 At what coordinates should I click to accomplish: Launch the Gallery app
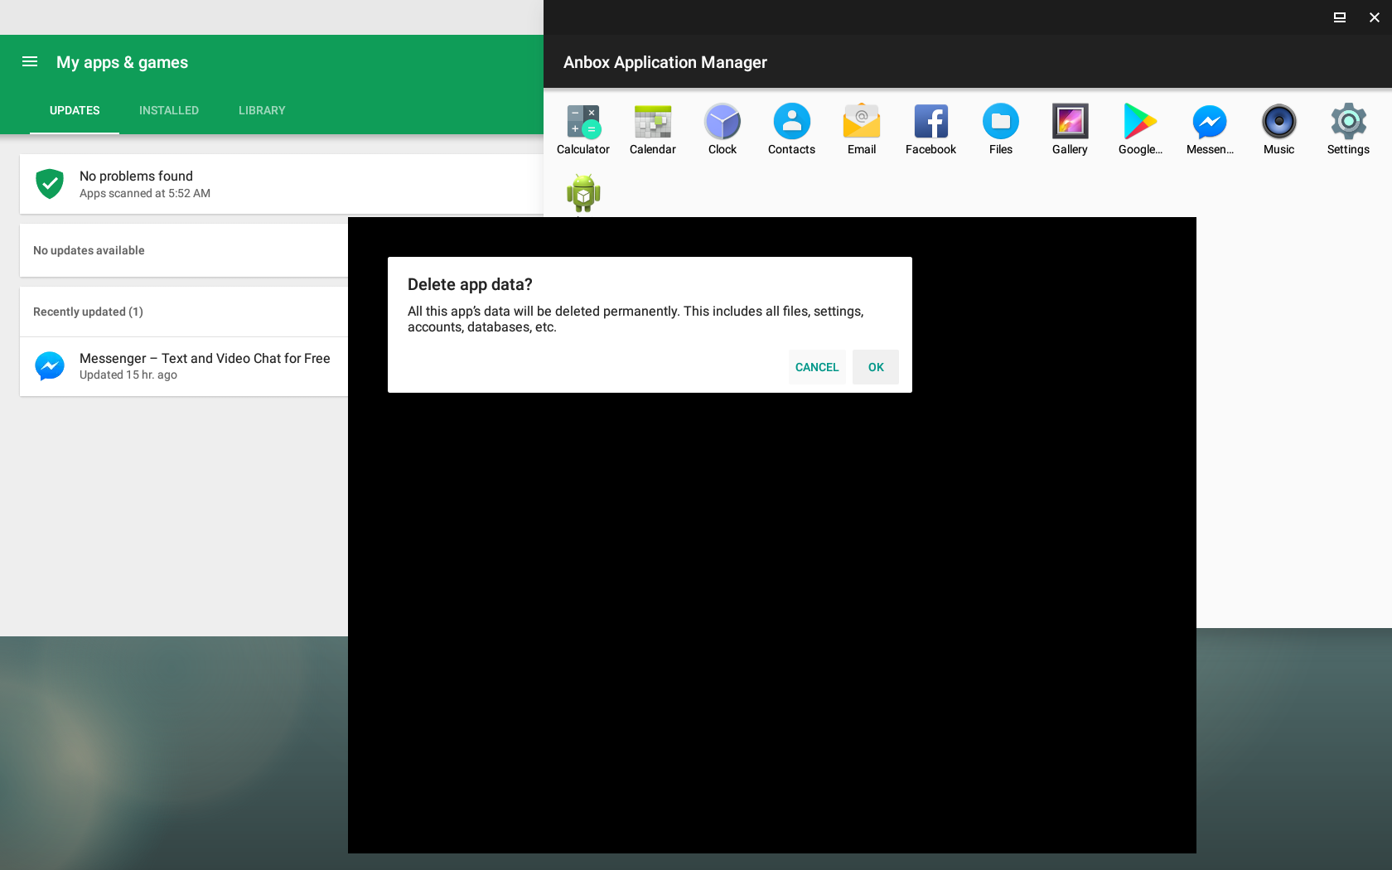pyautogui.click(x=1071, y=122)
